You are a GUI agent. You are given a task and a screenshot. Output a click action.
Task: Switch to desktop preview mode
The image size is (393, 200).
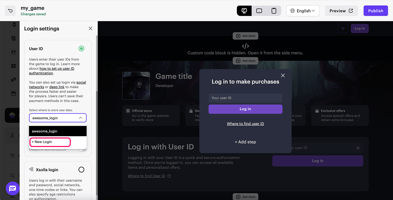pyautogui.click(x=244, y=11)
